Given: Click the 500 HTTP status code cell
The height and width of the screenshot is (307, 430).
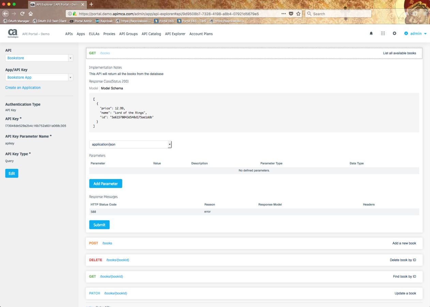Looking at the screenshot, I should pyautogui.click(x=93, y=212).
